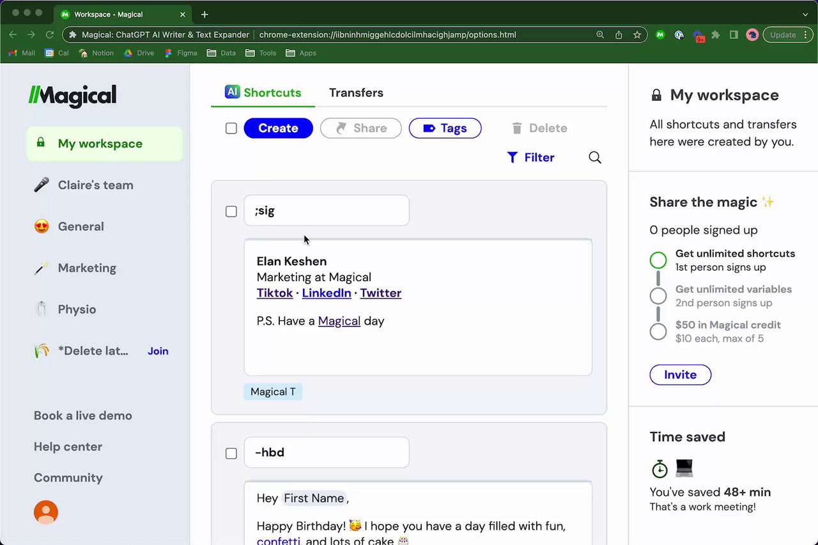The height and width of the screenshot is (545, 818).
Task: Open the Figma bookmark
Action: (181, 53)
